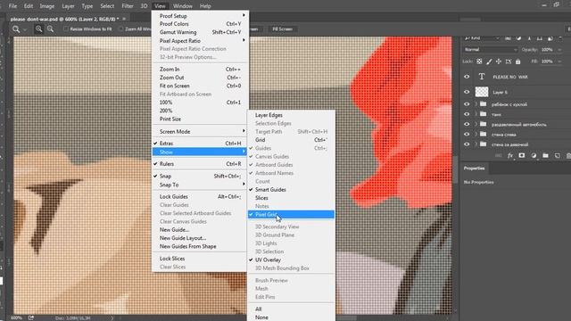Toggle UV Overlay in Show submenu
571x321 pixels.
291,259
